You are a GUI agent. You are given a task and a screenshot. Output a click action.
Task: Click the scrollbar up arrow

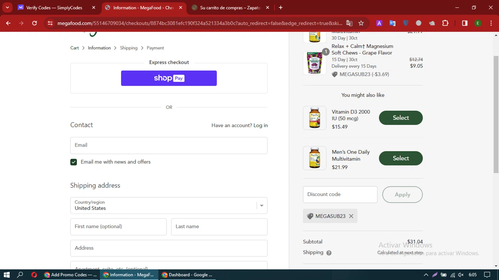(x=496, y=35)
